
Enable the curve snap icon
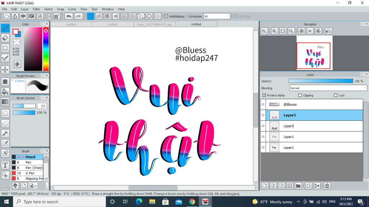tap(141, 17)
